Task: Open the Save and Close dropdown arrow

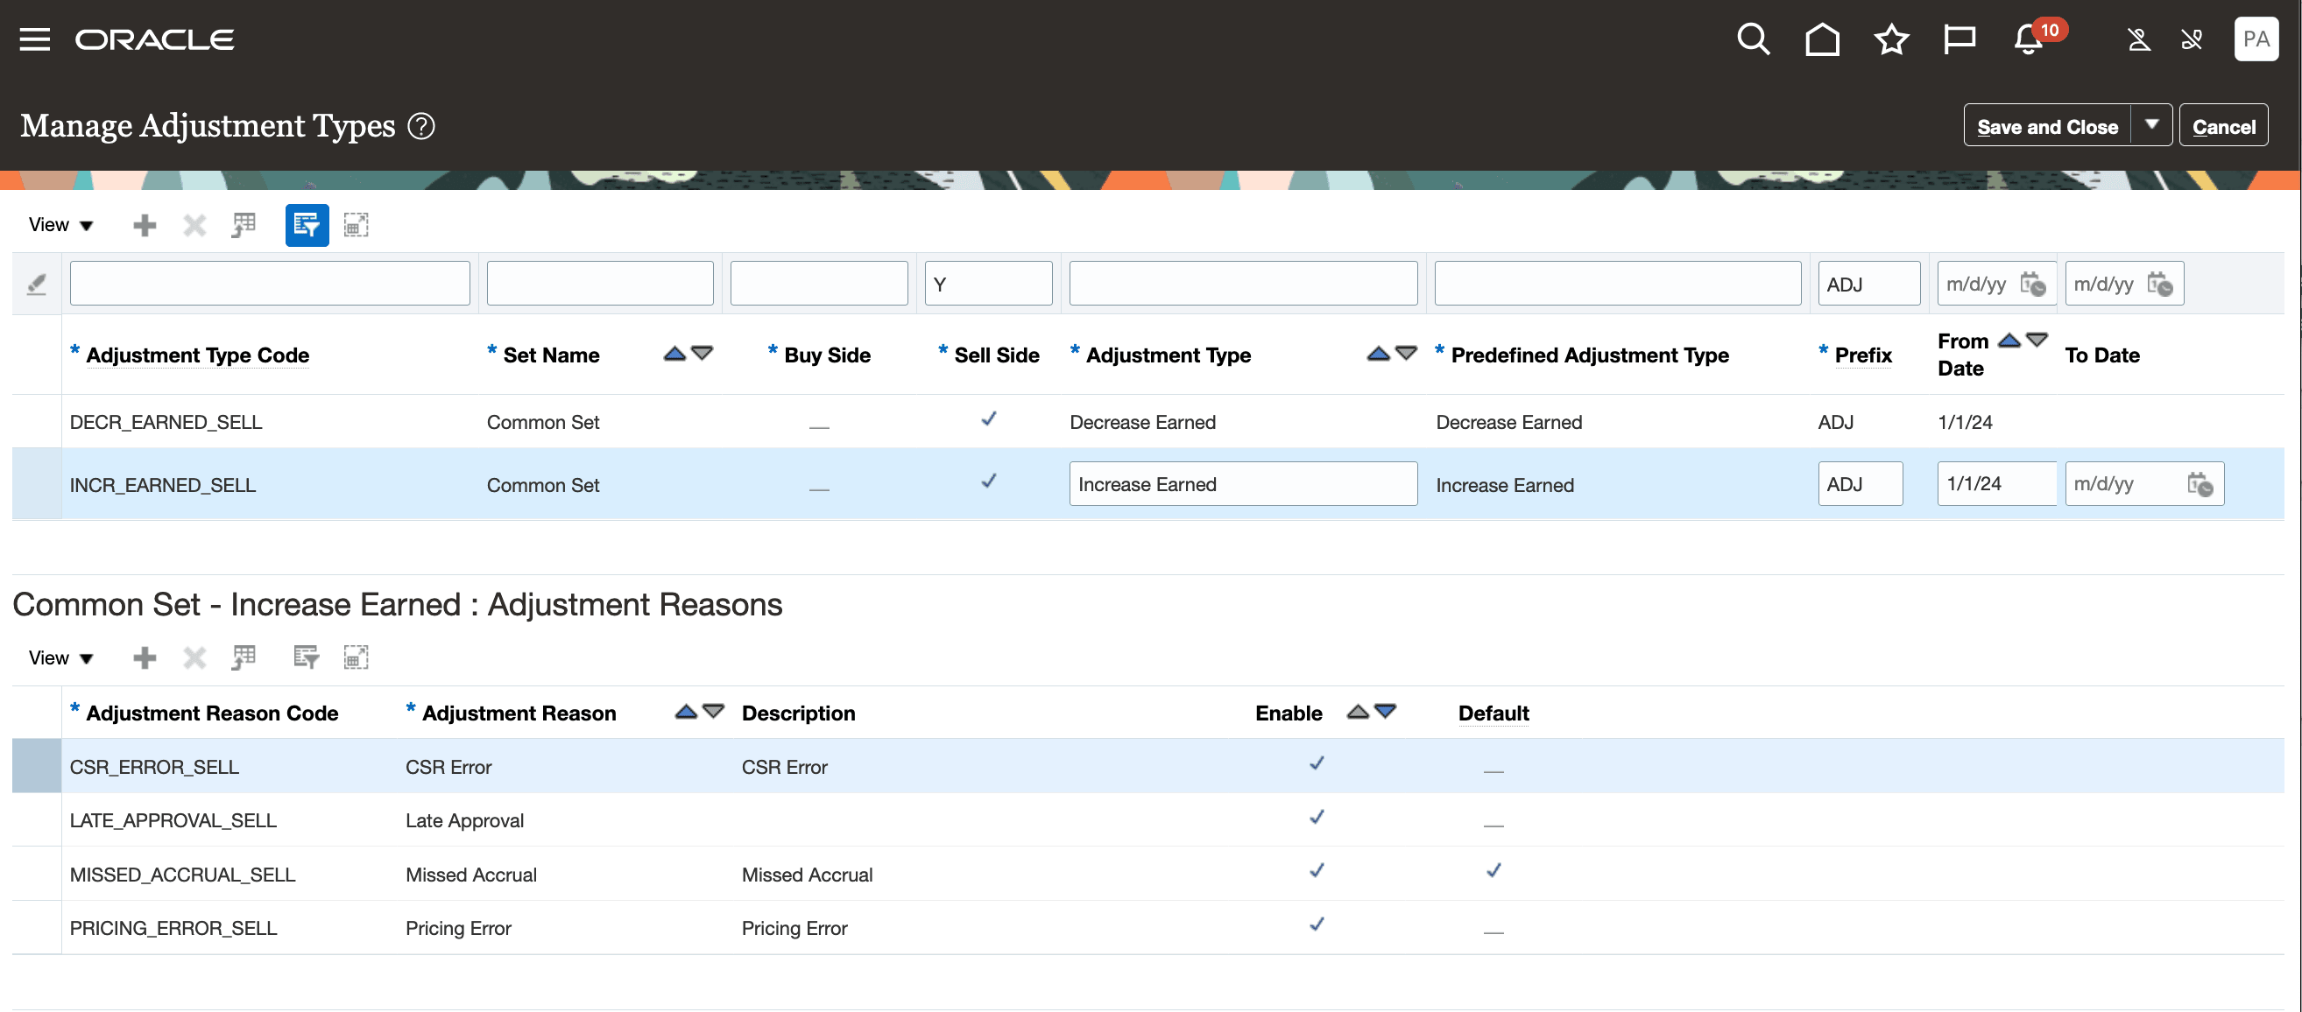Action: coord(2152,126)
